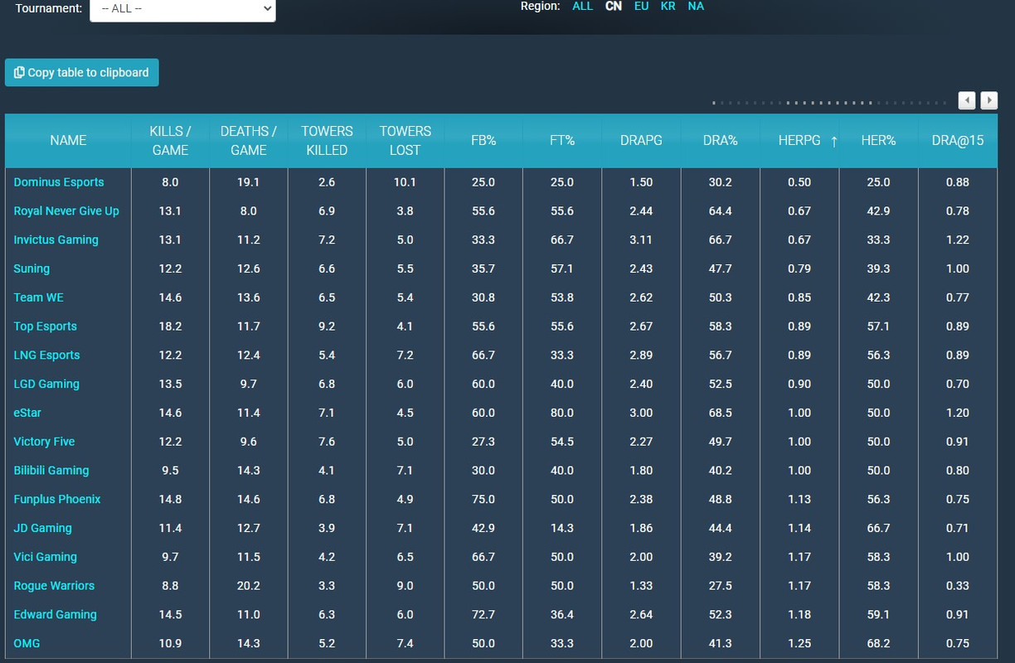Switch region to NA
1015x663 pixels.
696,6
